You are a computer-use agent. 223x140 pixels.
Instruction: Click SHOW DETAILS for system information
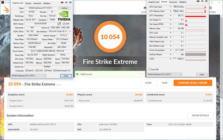click(200, 115)
